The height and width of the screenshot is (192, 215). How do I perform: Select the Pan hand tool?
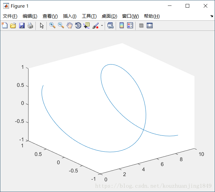tap(70, 25)
